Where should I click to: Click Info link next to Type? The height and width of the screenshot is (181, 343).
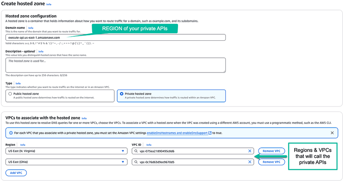(18, 84)
